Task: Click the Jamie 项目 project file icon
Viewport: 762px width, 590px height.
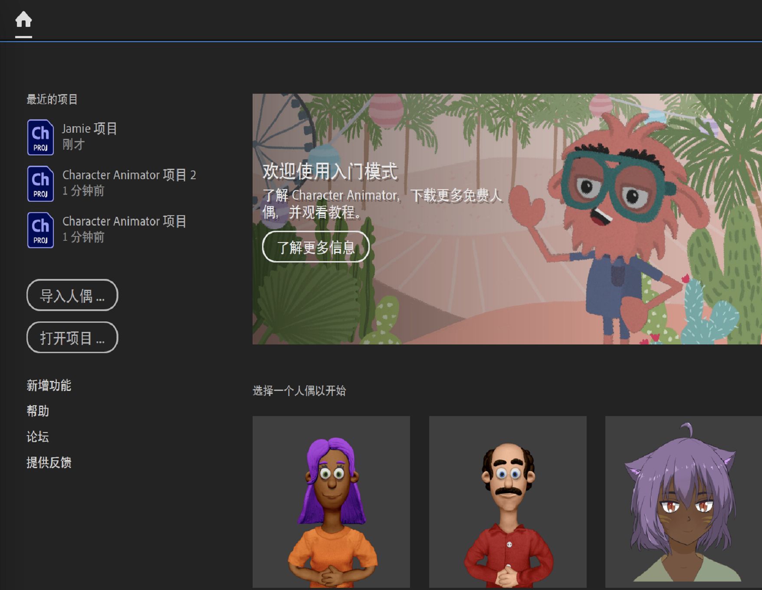Action: [x=40, y=137]
